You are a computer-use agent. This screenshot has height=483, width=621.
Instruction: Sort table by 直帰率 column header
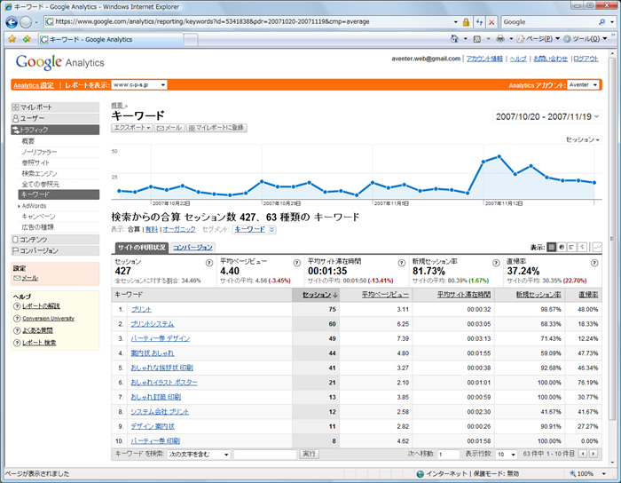pos(588,295)
